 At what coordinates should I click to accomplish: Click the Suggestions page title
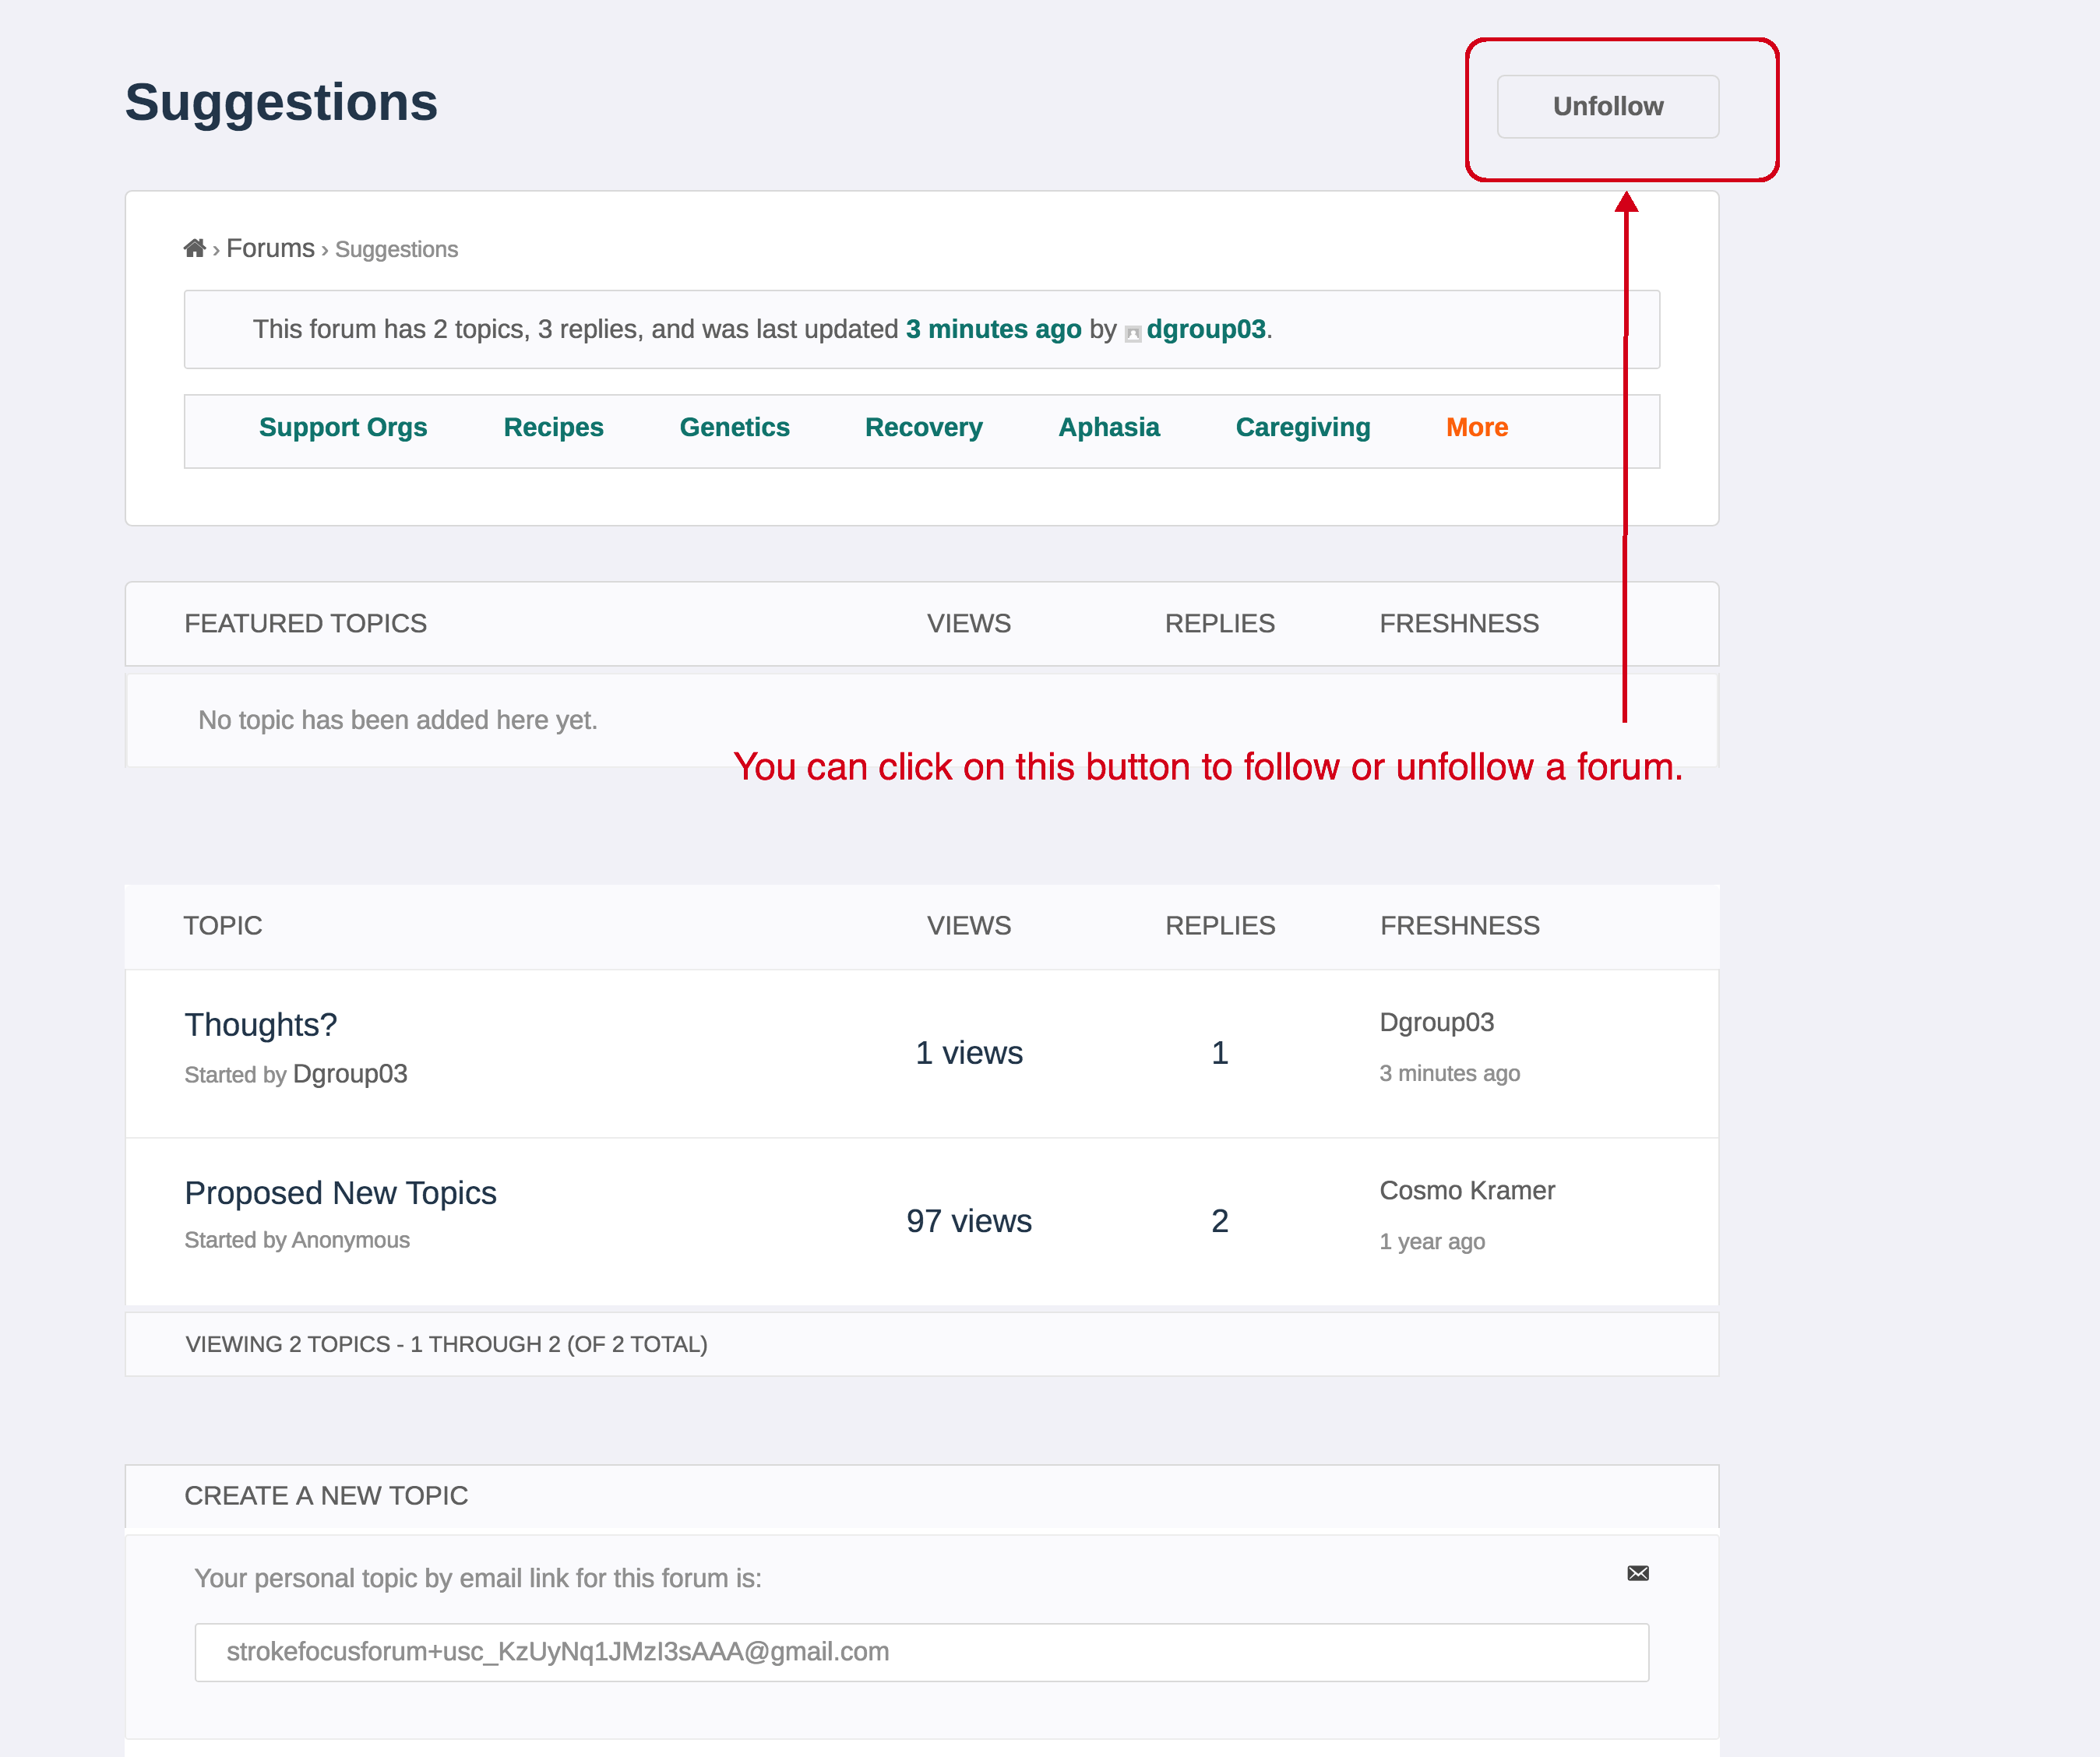(x=281, y=102)
